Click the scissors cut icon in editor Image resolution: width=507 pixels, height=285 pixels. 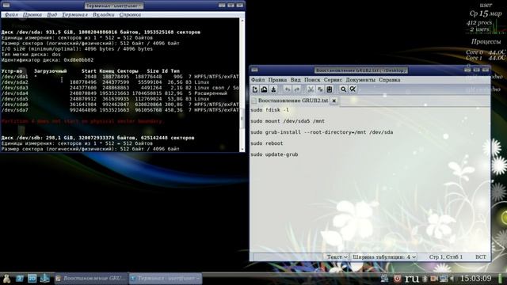tap(311, 89)
